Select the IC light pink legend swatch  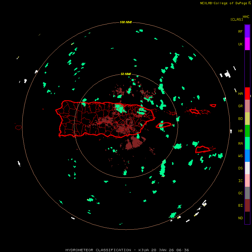[247, 181]
